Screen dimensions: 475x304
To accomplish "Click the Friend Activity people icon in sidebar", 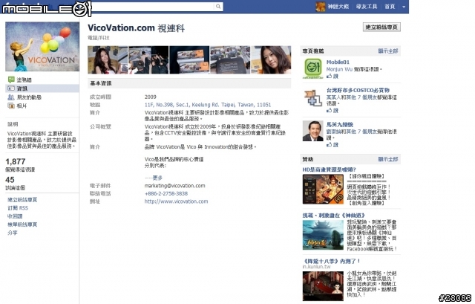I will (x=11, y=97).
